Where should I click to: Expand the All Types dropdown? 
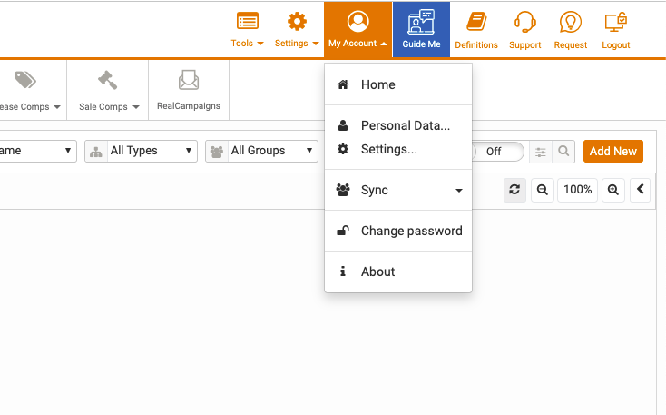pyautogui.click(x=141, y=151)
